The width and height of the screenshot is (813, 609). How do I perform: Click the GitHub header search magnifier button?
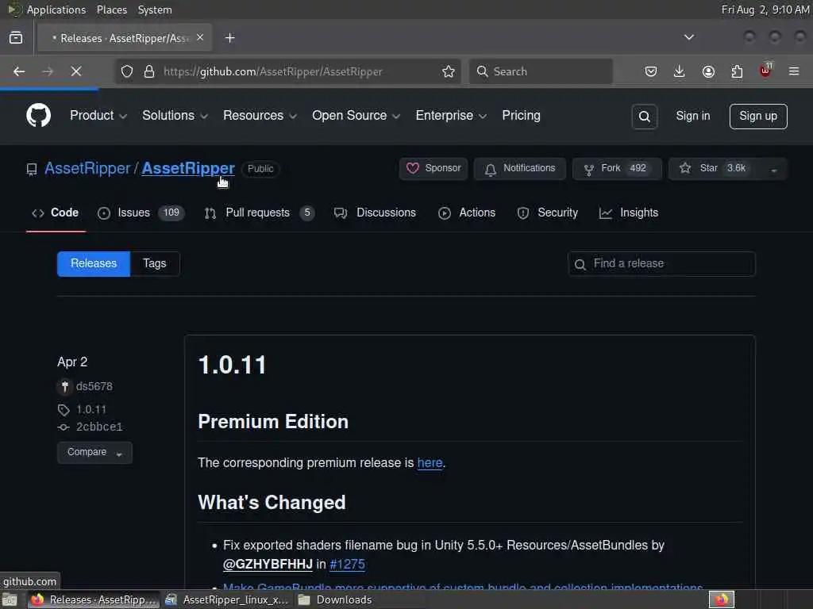pos(645,117)
